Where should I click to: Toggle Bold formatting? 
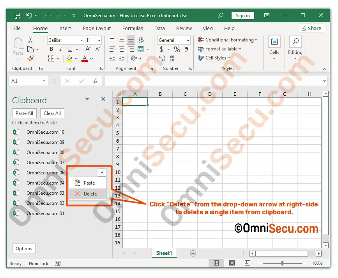coord(51,49)
